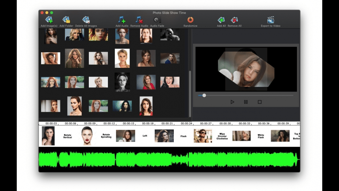Click the preview progress slider handle
The height and width of the screenshot is (191, 339).
tap(204, 95)
